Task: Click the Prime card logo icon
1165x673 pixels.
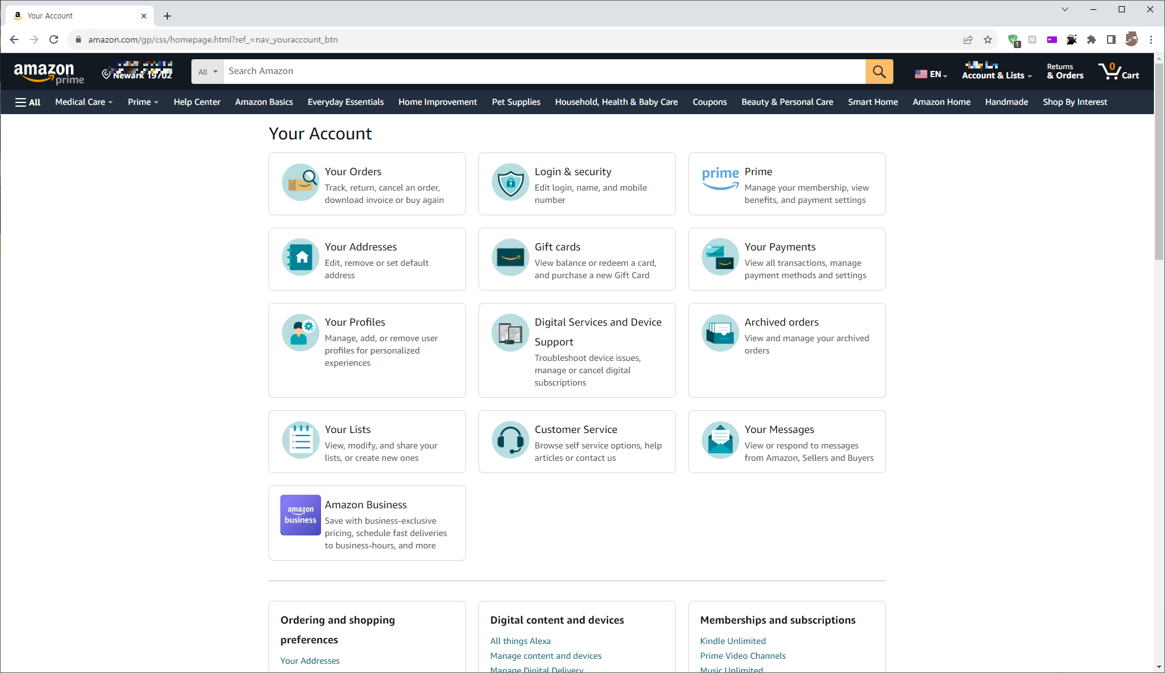Action: point(720,178)
